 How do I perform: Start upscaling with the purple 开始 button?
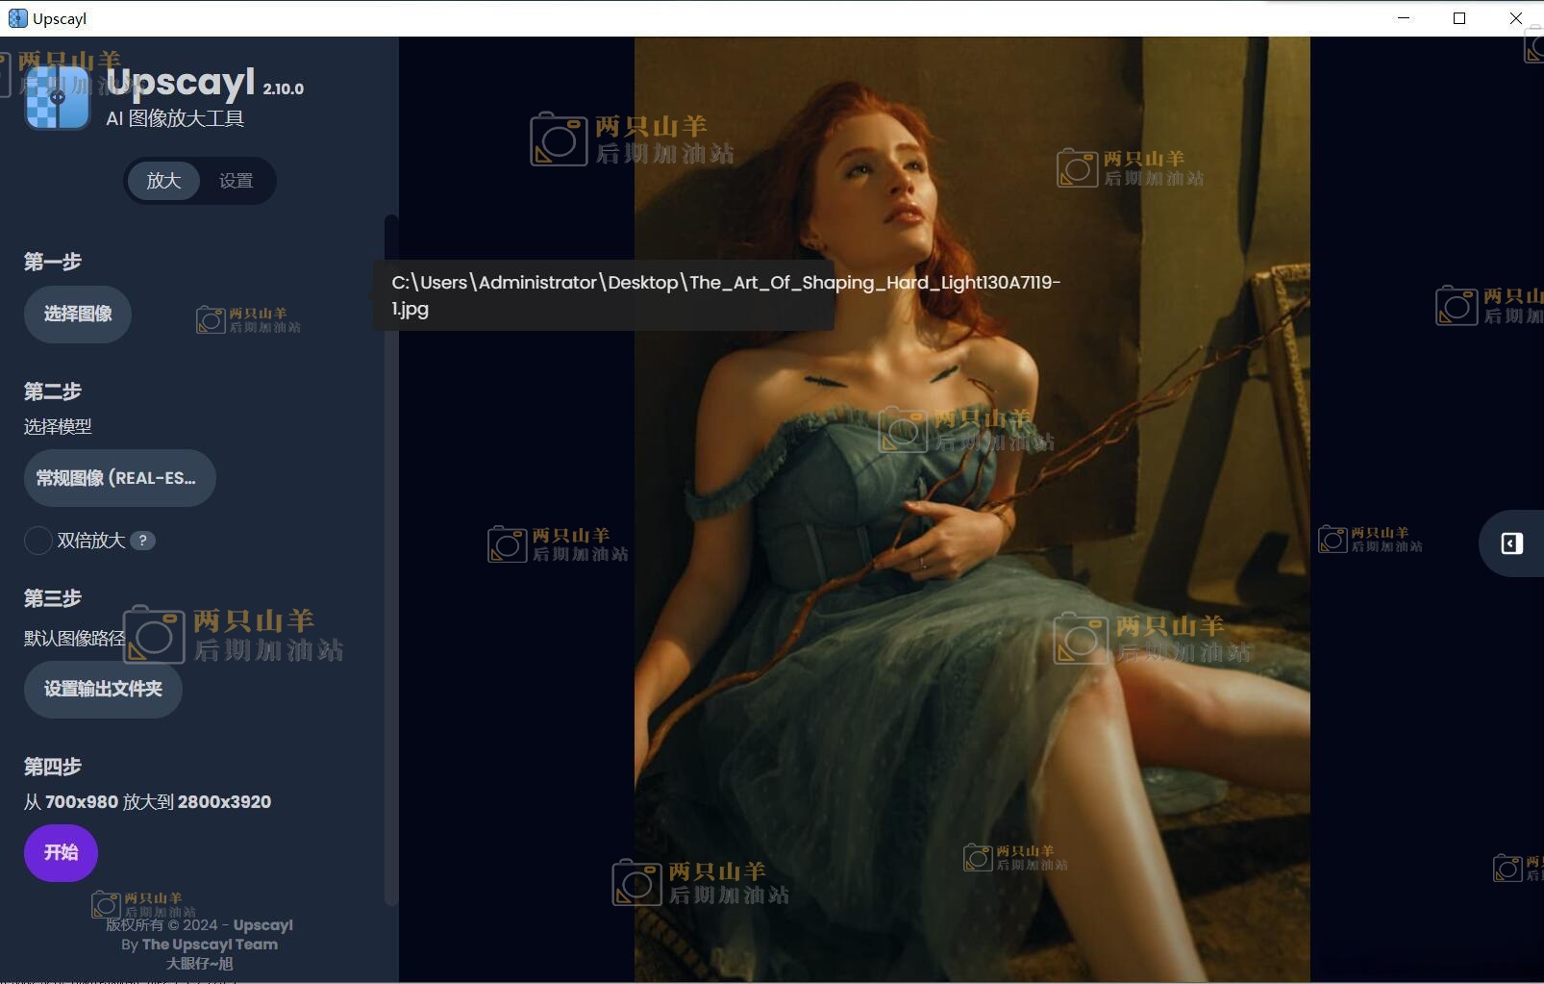61,852
